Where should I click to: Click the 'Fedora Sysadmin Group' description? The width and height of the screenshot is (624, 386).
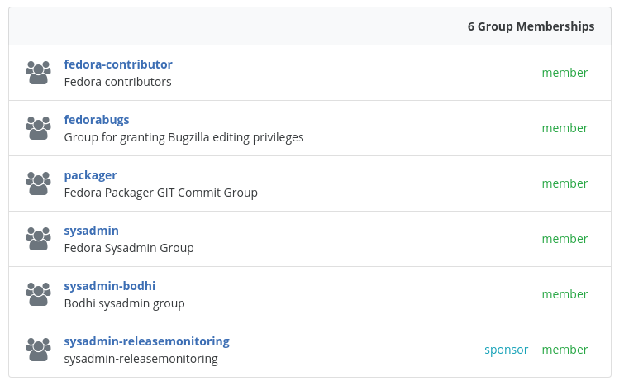129,248
